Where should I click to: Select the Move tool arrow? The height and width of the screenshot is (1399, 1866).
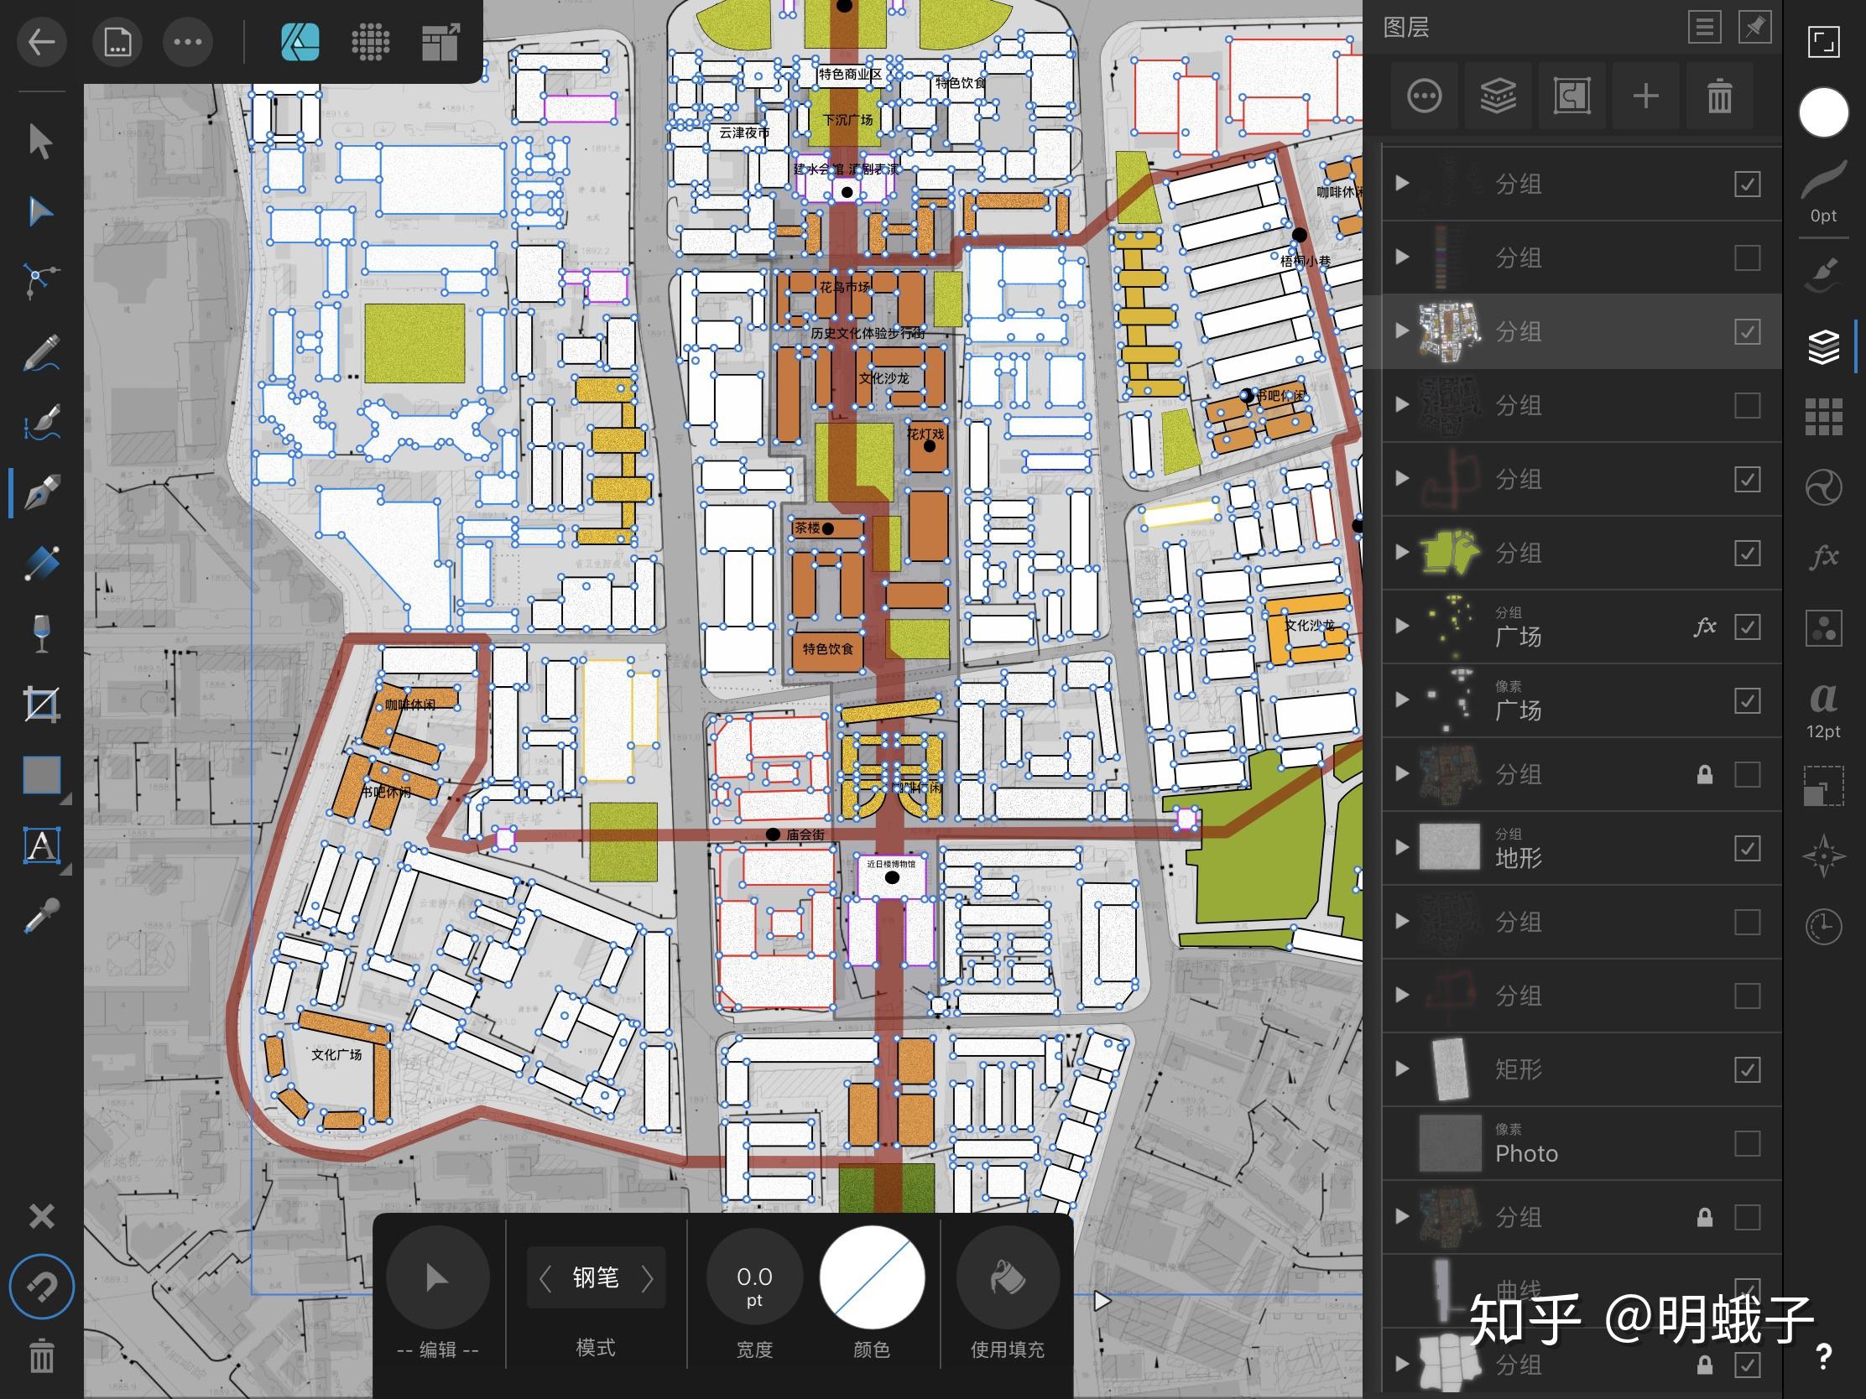[x=39, y=141]
